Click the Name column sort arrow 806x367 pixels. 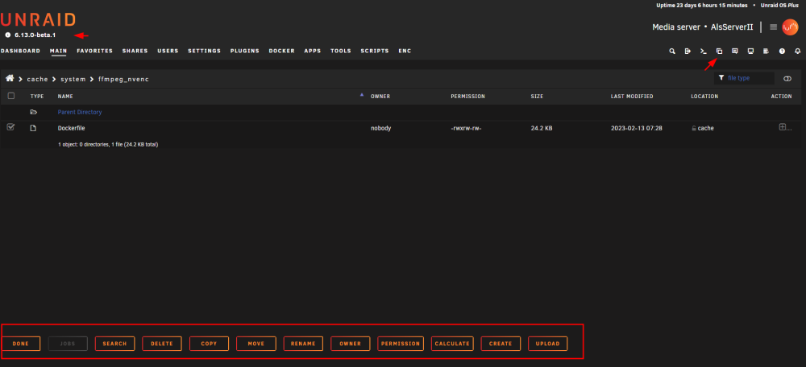[361, 95]
